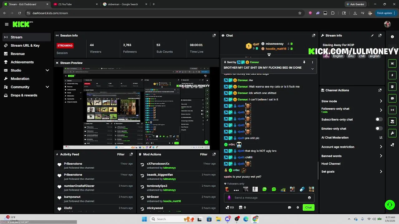Pop out the Chat panel

coord(313,35)
